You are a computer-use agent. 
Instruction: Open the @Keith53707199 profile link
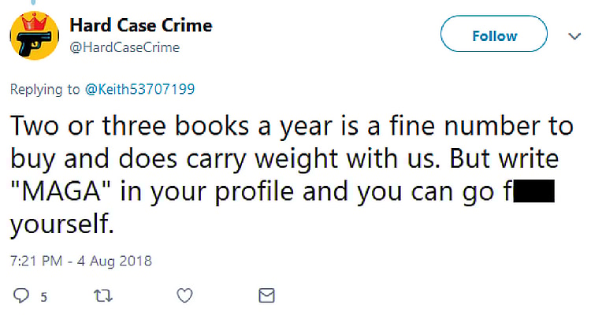140,89
